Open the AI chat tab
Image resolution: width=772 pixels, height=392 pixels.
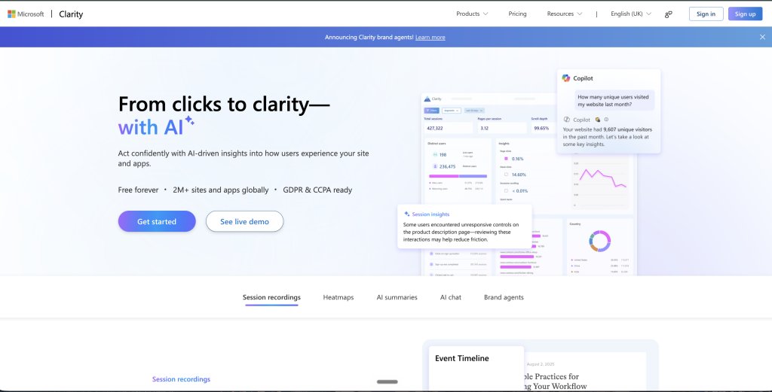pyautogui.click(x=451, y=297)
